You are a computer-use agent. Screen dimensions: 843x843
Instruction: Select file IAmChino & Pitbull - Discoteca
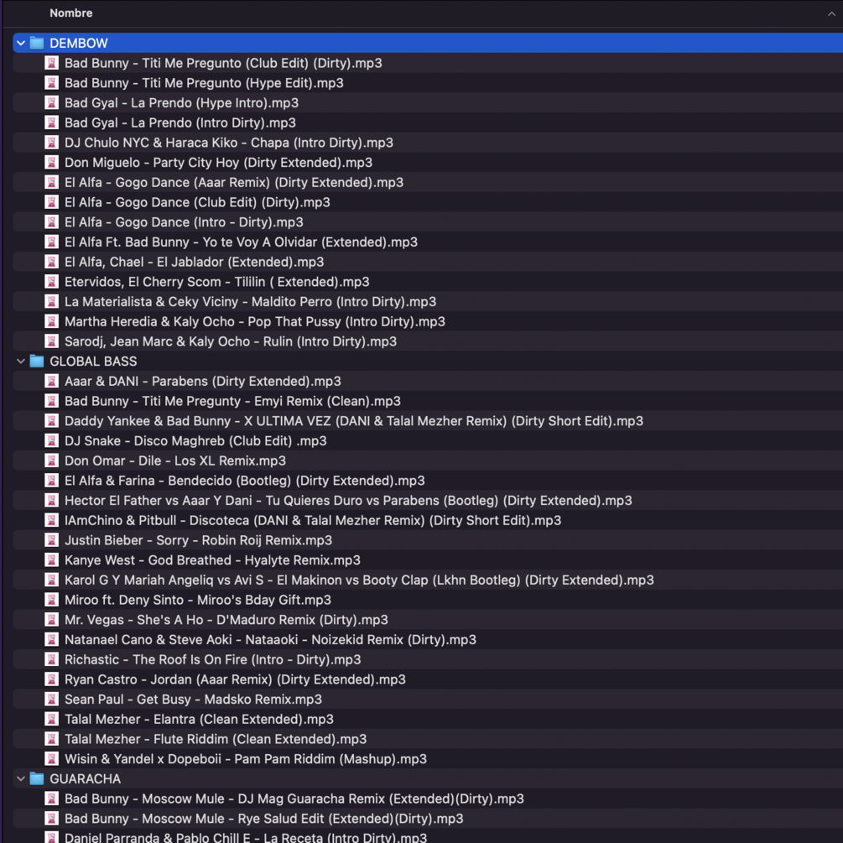313,520
